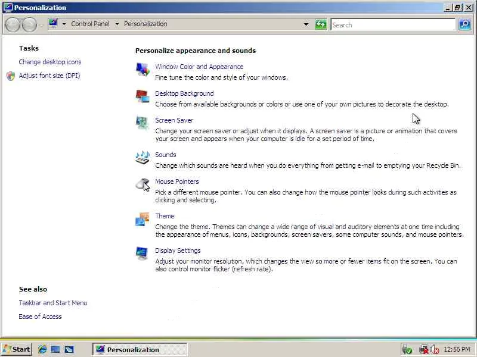Click the Personalization taskbar button
477x357 pixels.
tap(140, 350)
